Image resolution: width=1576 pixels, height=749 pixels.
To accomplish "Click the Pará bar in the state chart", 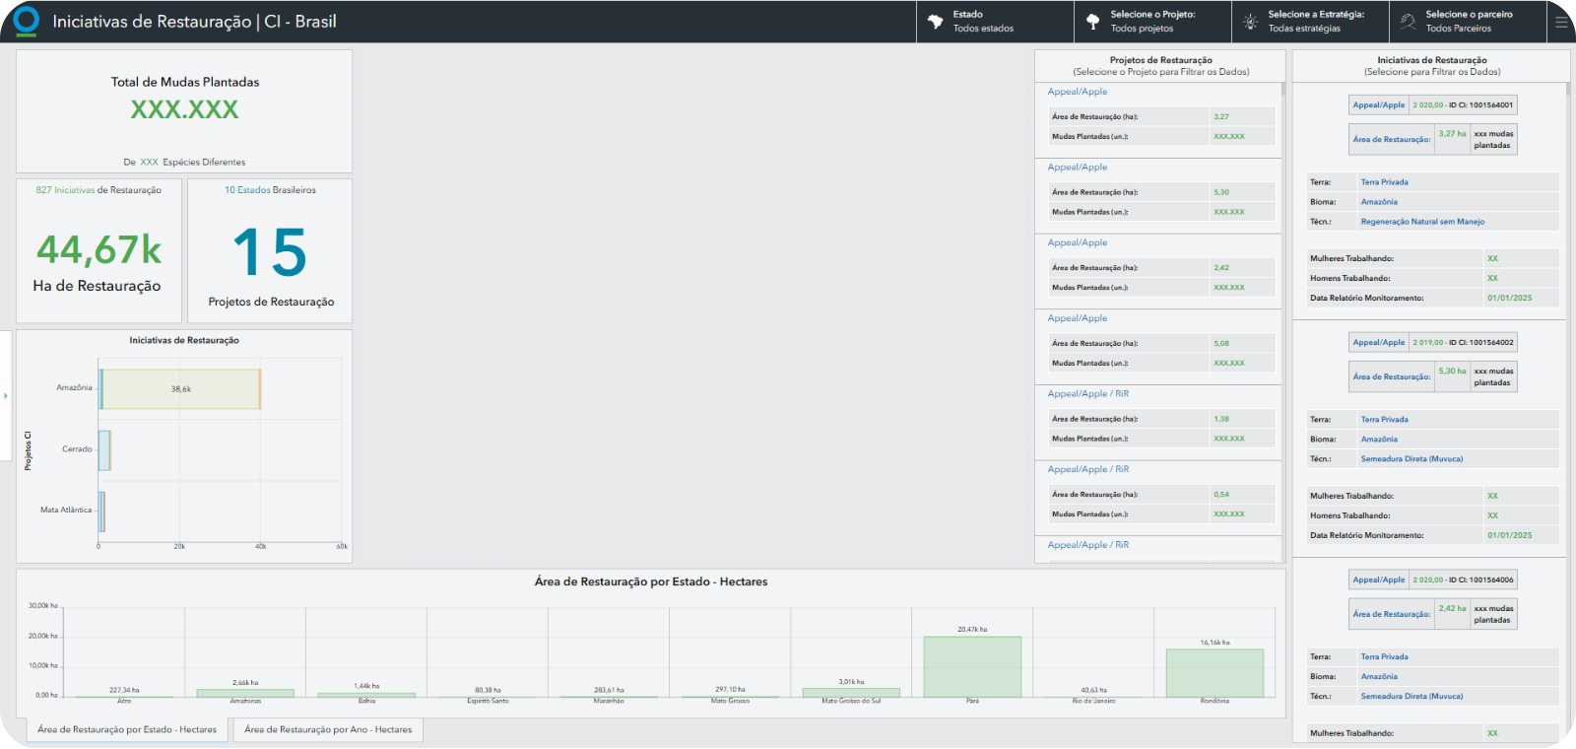I will [x=972, y=667].
